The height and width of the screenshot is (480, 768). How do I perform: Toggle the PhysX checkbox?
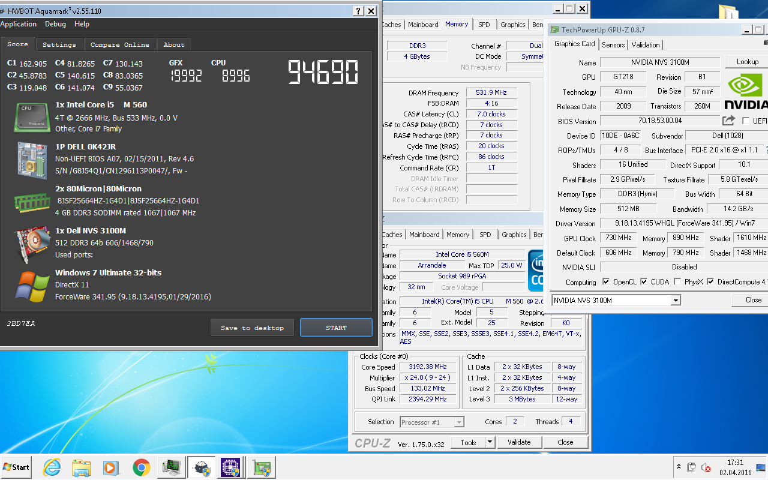pos(677,281)
